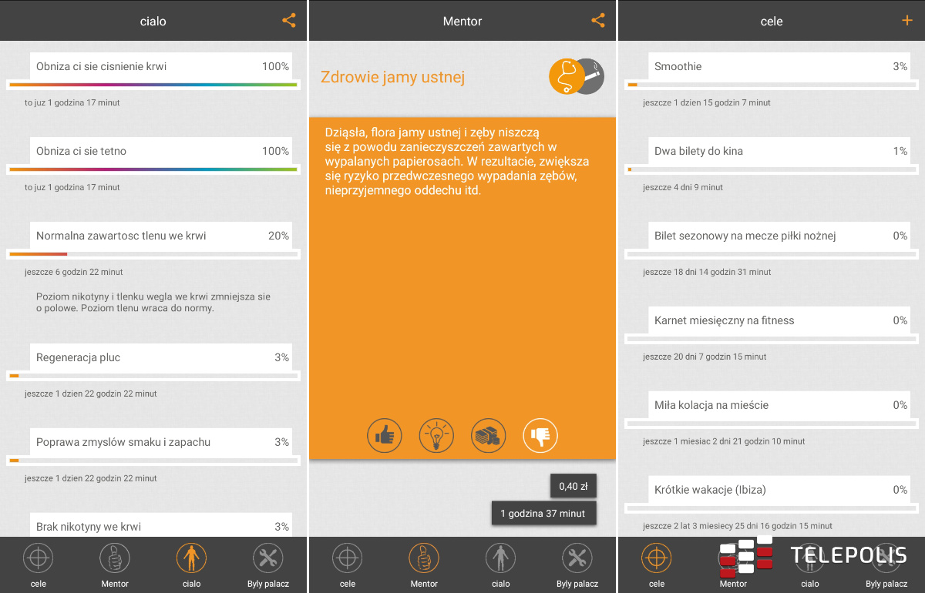Click the Regeneracja pluc progress bar

[x=153, y=376]
